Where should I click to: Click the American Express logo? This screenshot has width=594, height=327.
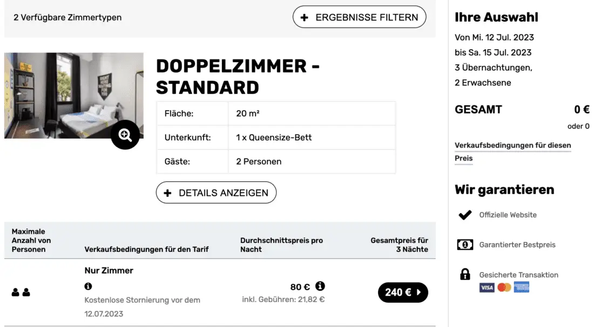coord(522,288)
